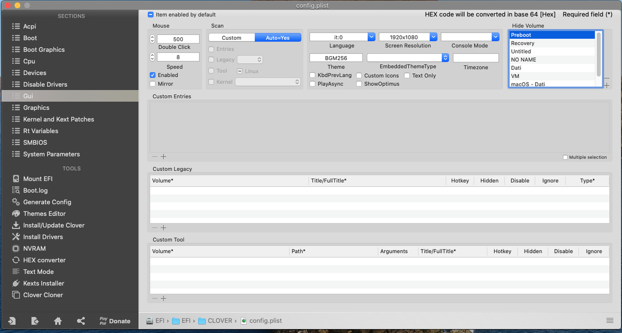Add a new Custom Legacy entry
This screenshot has height=333, width=622.
(164, 228)
